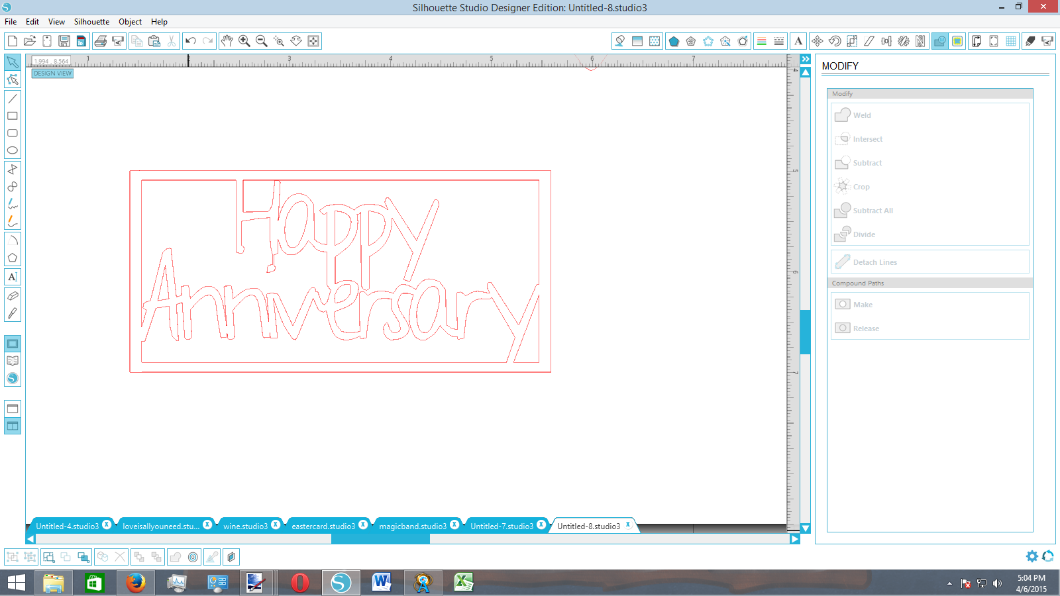The width and height of the screenshot is (1060, 596).
Task: Select the Pan hand tool
Action: pos(227,41)
